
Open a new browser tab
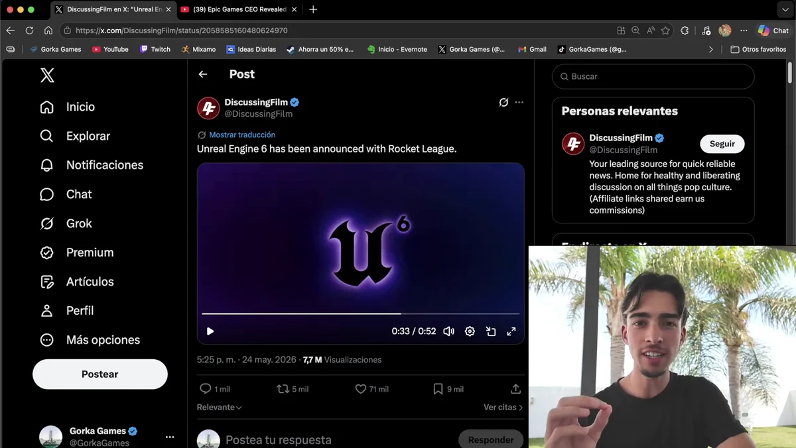[313, 9]
